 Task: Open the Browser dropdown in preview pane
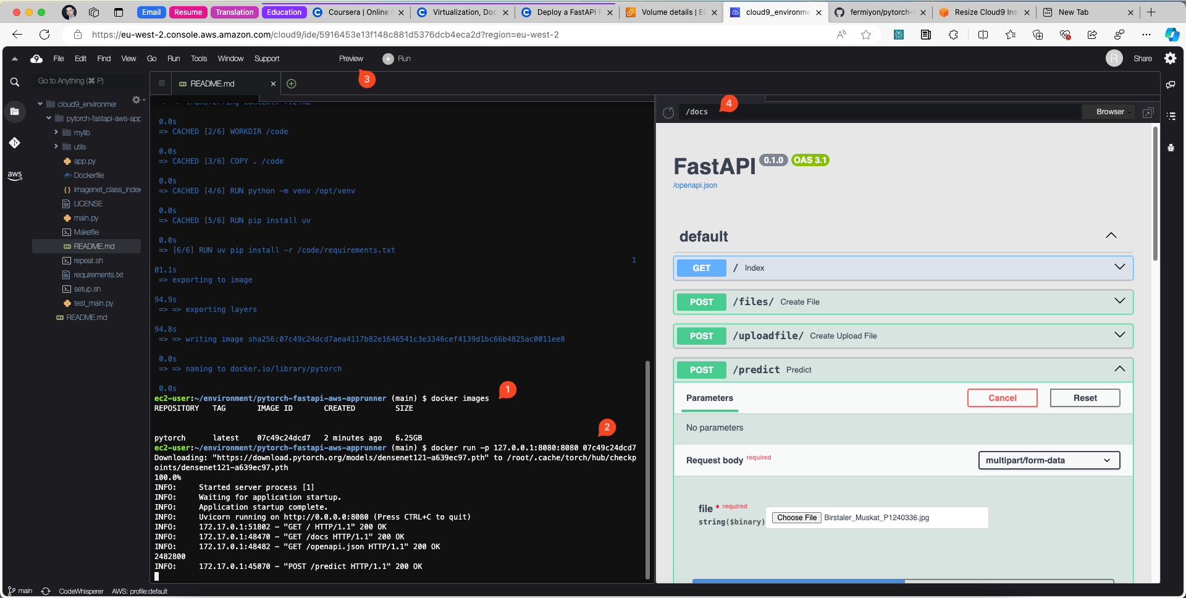(1110, 112)
